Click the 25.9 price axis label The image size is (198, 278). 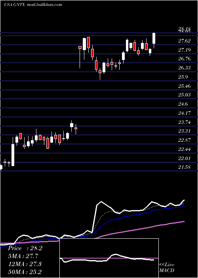(183, 77)
